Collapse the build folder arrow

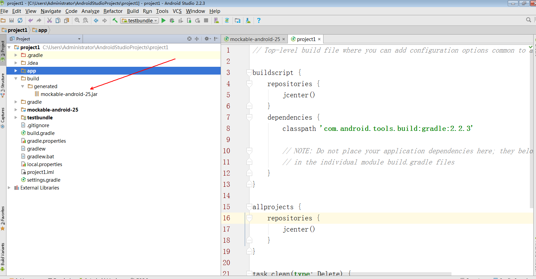(16, 79)
